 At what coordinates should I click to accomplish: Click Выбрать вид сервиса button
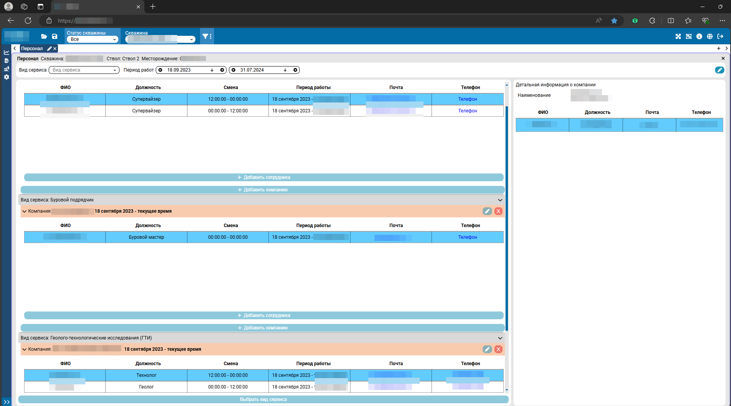[x=263, y=399]
